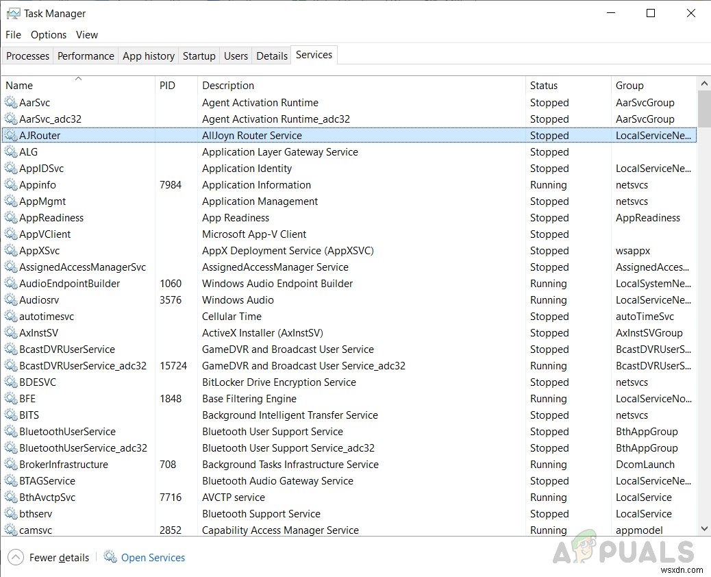
Task: Click the BITS service icon
Action: tap(11, 415)
